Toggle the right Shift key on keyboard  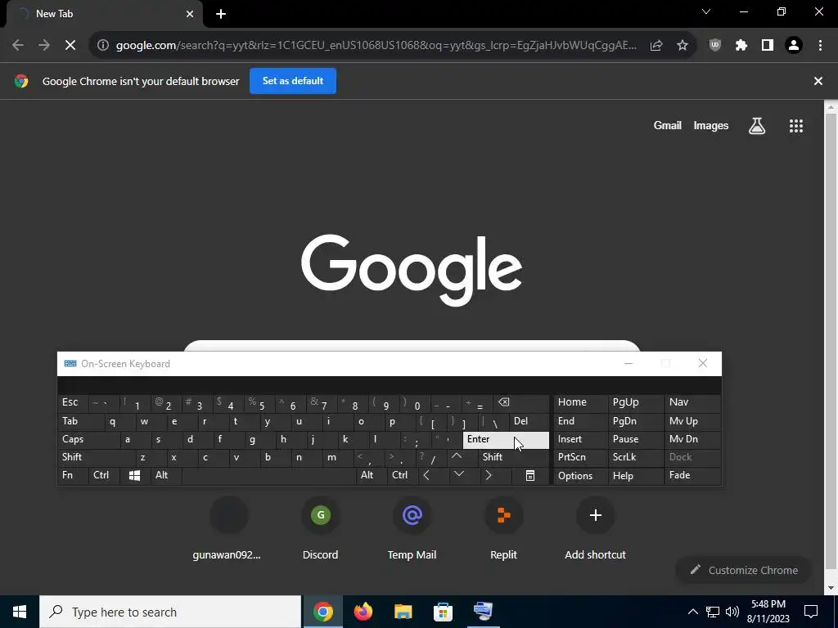(513, 458)
